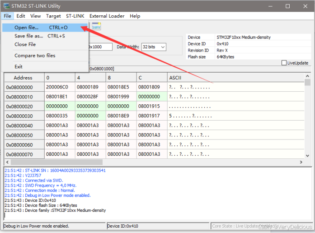Select Compare two files entry

click(45, 56)
